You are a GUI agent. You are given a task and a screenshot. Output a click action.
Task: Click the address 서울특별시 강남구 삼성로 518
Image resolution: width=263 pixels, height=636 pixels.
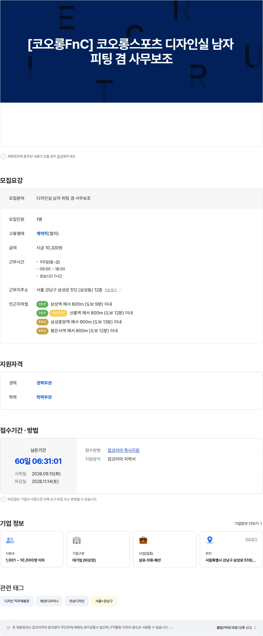(x=230, y=560)
